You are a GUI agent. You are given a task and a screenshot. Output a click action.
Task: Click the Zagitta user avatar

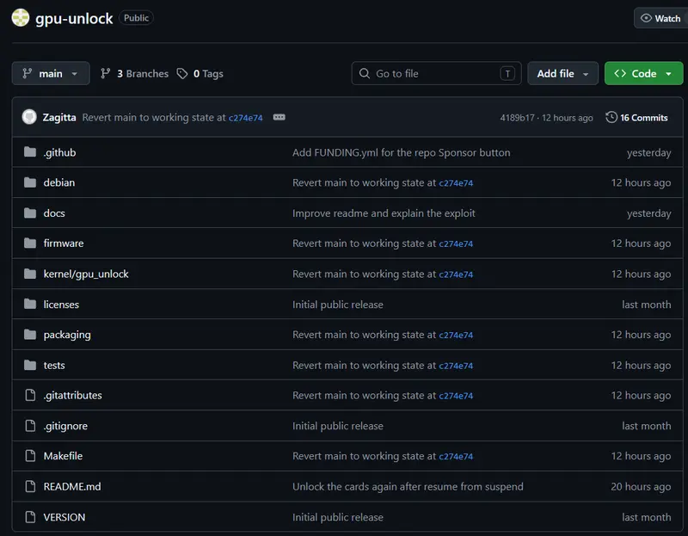pyautogui.click(x=29, y=117)
